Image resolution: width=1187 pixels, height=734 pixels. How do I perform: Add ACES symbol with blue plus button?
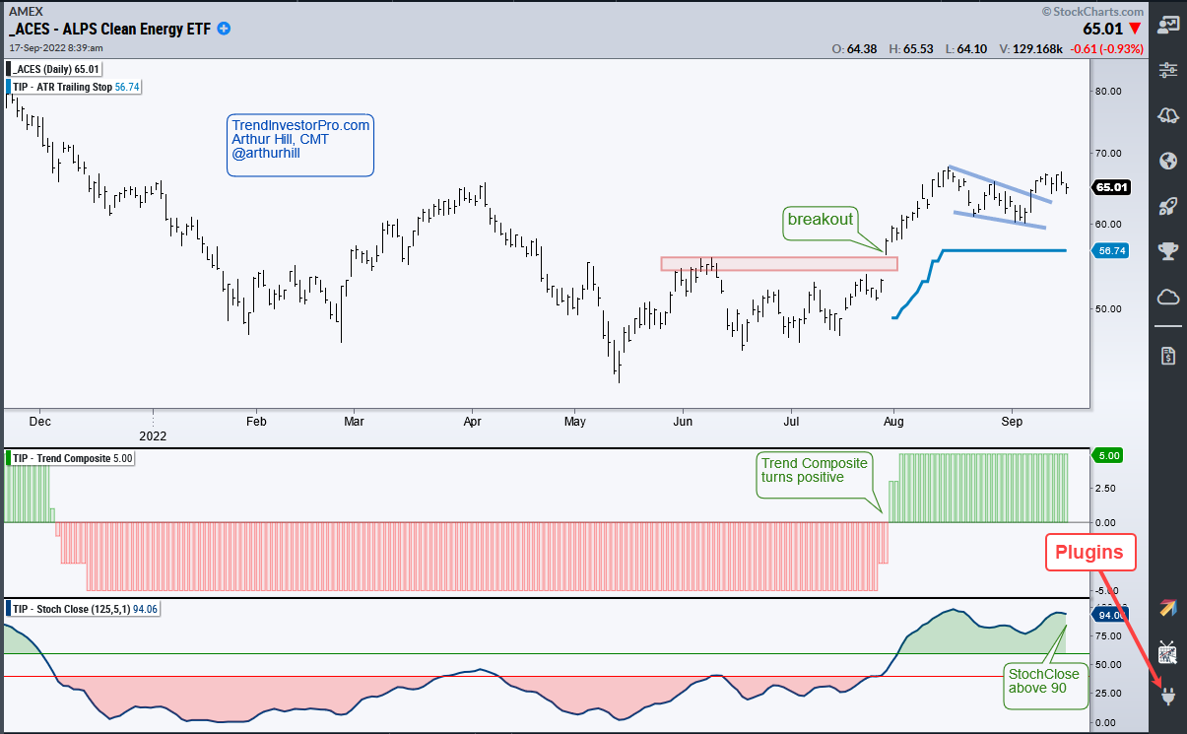[224, 29]
